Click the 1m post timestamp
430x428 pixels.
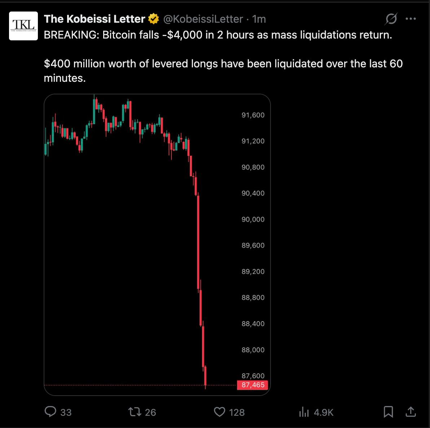pyautogui.click(x=259, y=19)
